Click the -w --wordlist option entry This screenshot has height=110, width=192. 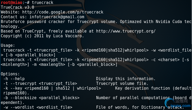(x=38, y=107)
